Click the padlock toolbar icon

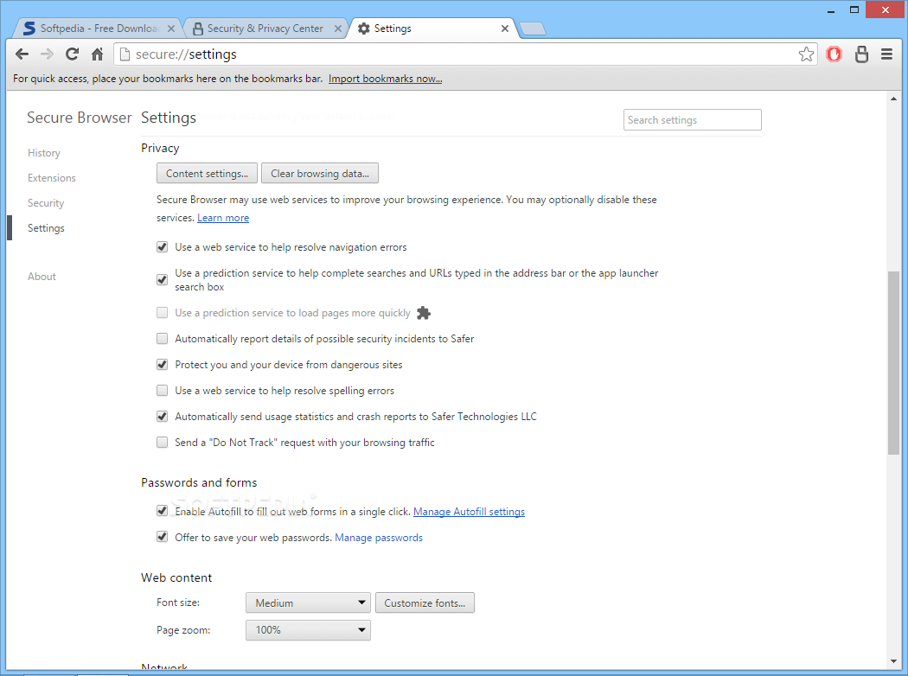(x=861, y=54)
